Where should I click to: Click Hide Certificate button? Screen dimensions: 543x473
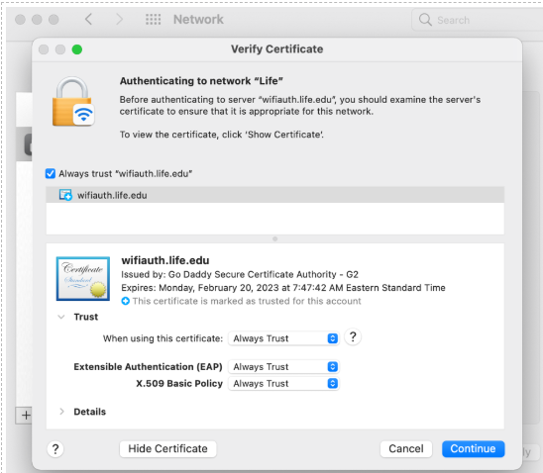168,449
